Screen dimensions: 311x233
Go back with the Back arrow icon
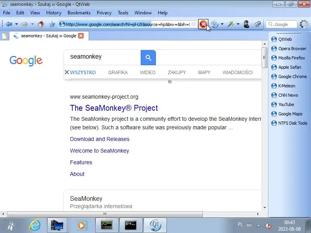9,24
